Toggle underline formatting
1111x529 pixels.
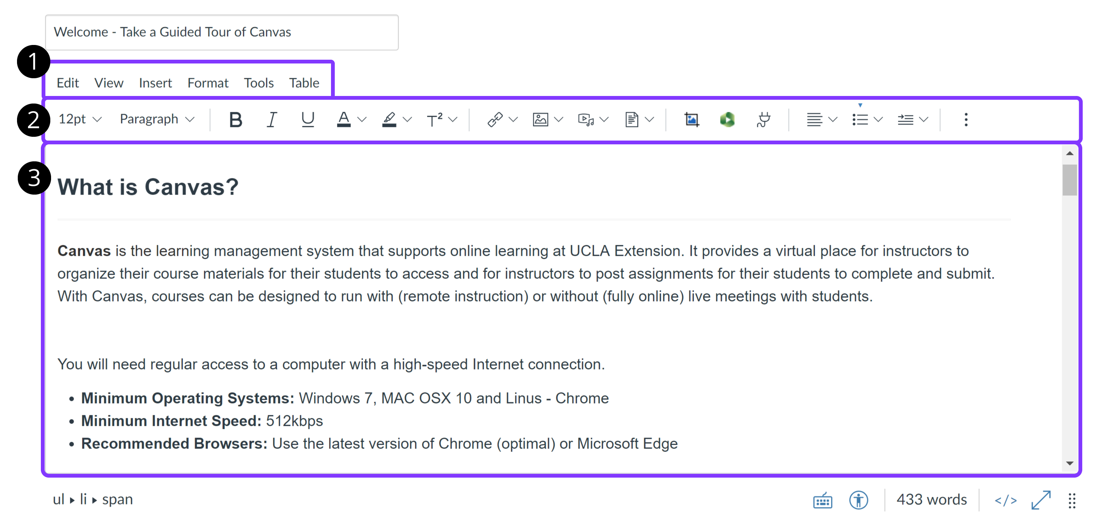(308, 119)
